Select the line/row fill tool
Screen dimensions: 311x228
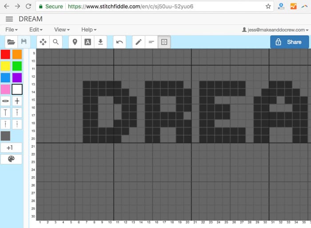(152, 42)
